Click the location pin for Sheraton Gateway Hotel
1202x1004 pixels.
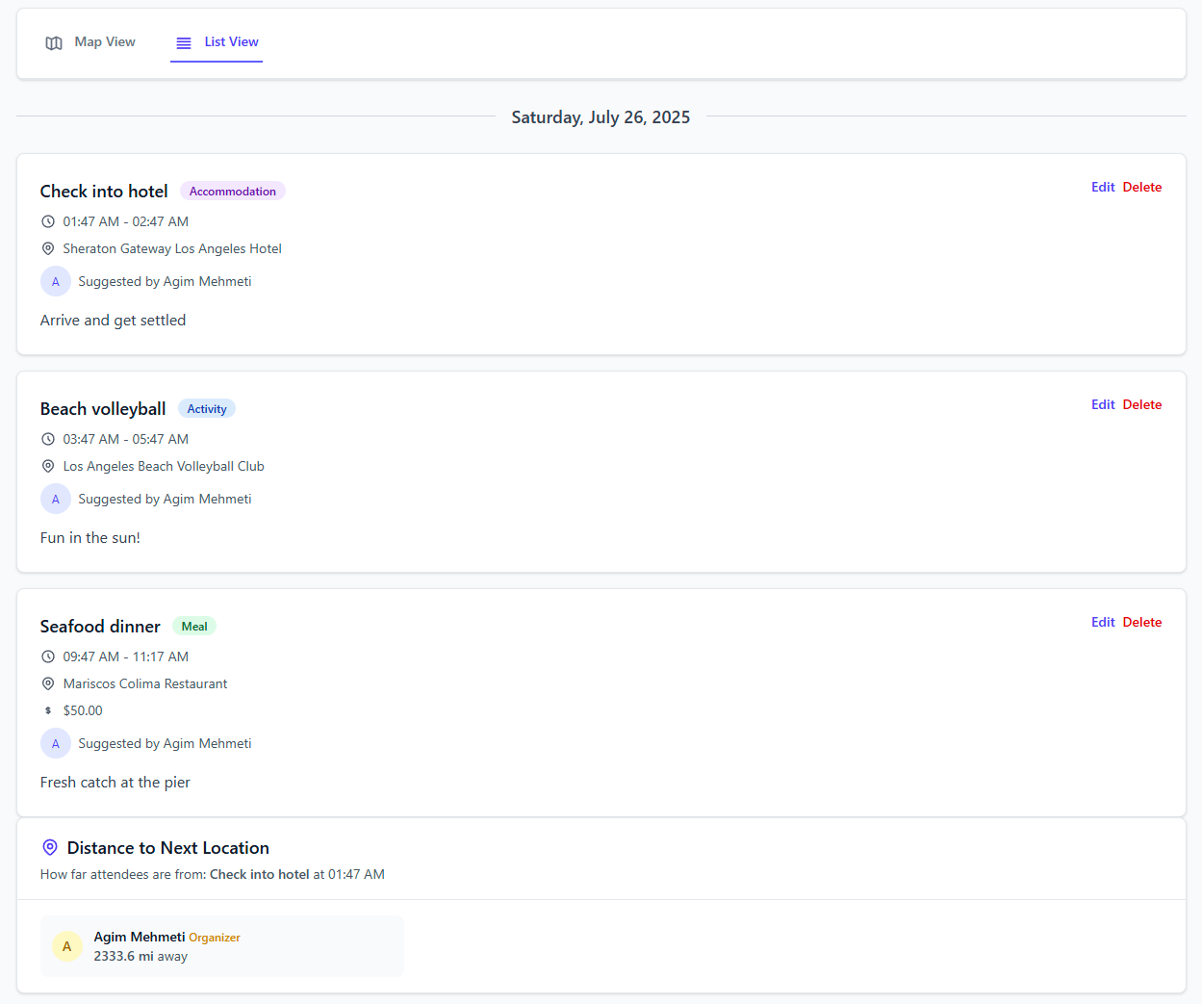(48, 248)
